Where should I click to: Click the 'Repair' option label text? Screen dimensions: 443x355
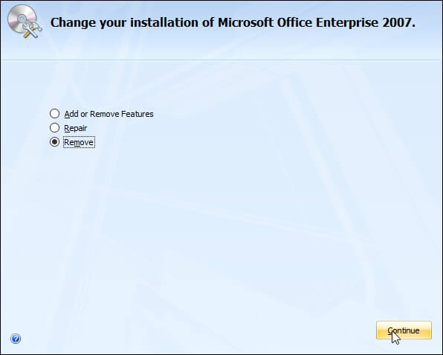(x=75, y=128)
